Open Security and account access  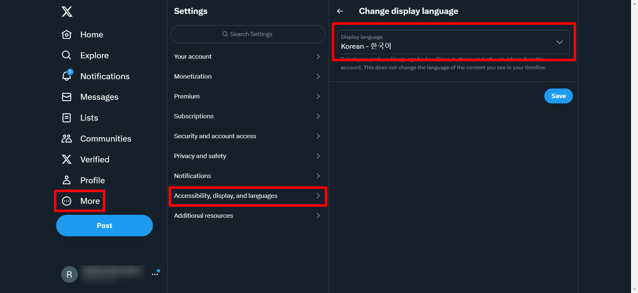(x=248, y=136)
